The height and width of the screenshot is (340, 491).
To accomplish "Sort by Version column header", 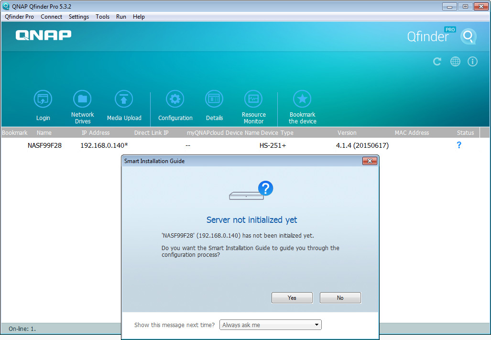I will (x=347, y=133).
